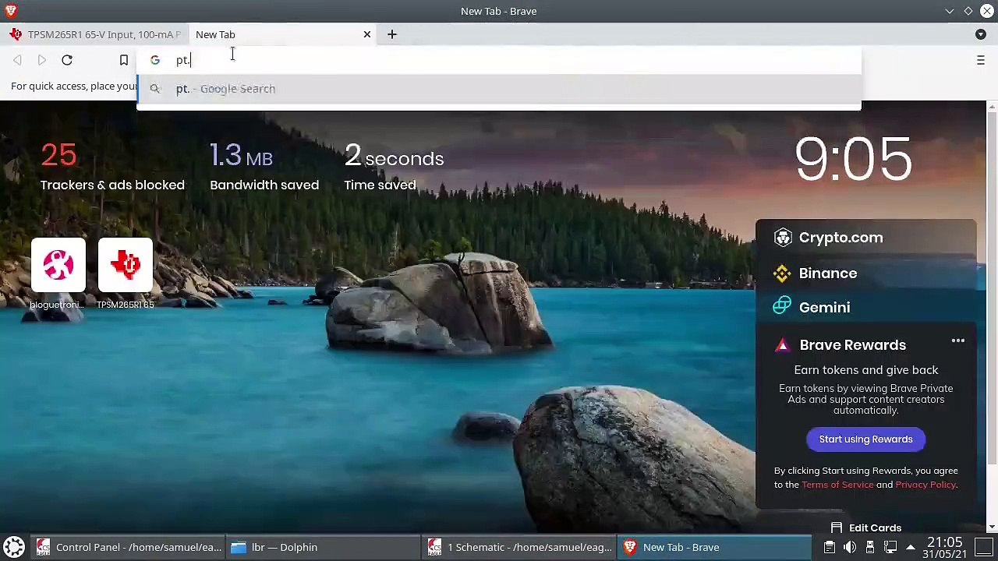Image resolution: width=998 pixels, height=561 pixels.
Task: Open the Terms of Service link
Action: (837, 485)
